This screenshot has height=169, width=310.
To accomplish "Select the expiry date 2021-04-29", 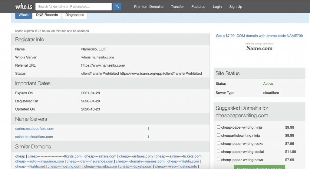I will point(91,93).
